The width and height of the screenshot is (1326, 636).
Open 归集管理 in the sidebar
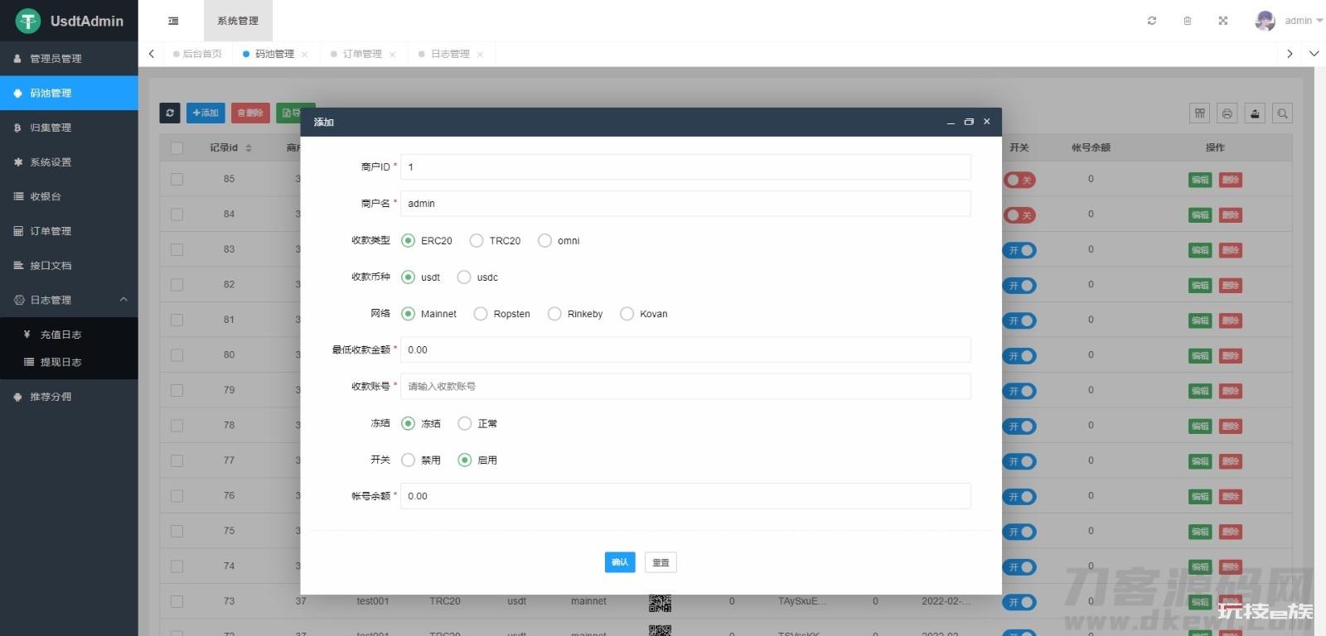pos(69,128)
